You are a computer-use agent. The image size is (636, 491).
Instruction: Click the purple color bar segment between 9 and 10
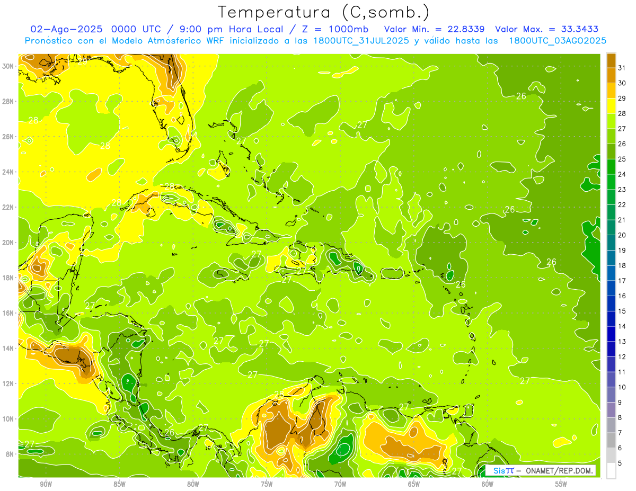[x=611, y=395]
